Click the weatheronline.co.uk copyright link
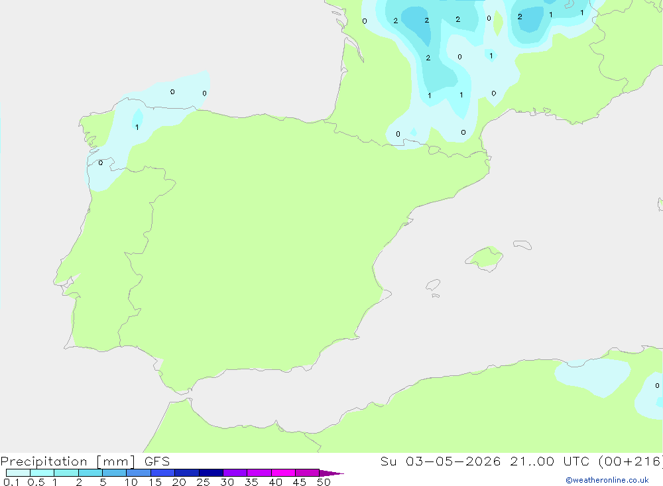 coord(607,480)
